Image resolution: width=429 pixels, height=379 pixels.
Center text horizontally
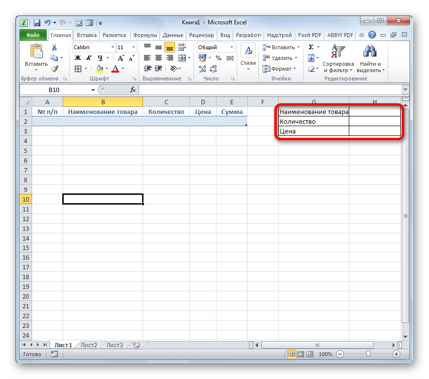click(x=159, y=58)
